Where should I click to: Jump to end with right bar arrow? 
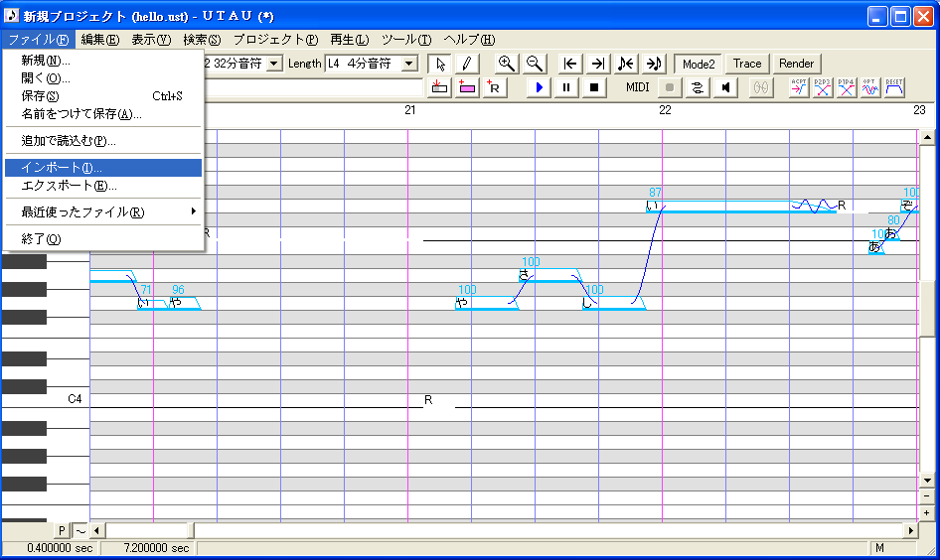pyautogui.click(x=597, y=64)
